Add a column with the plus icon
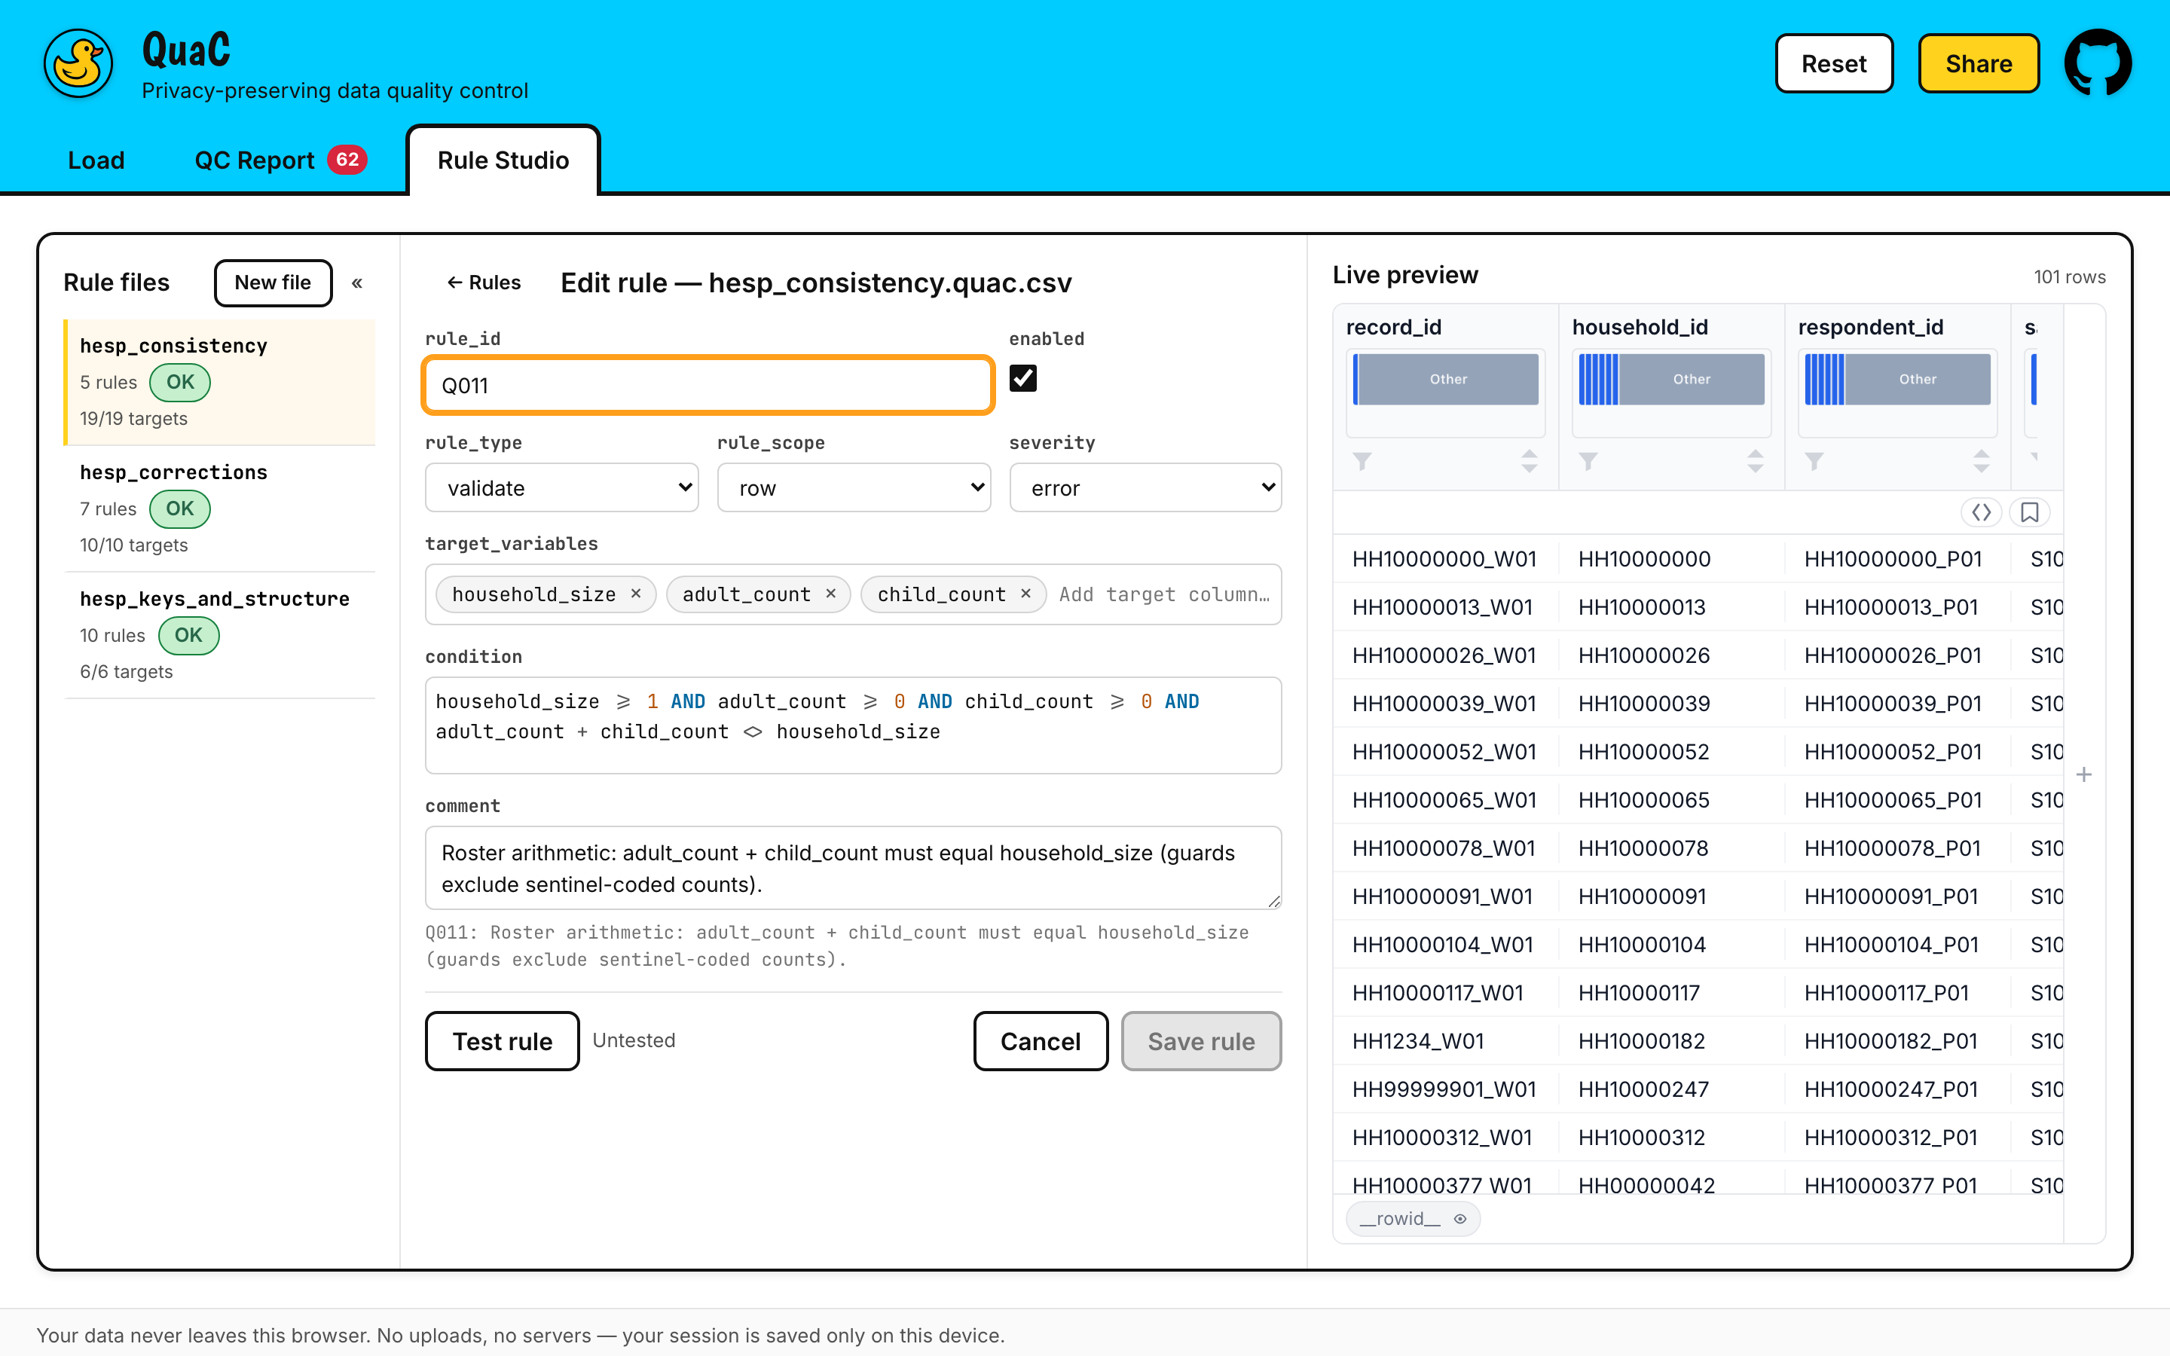Screen dimensions: 2170x1356 coord(2084,774)
